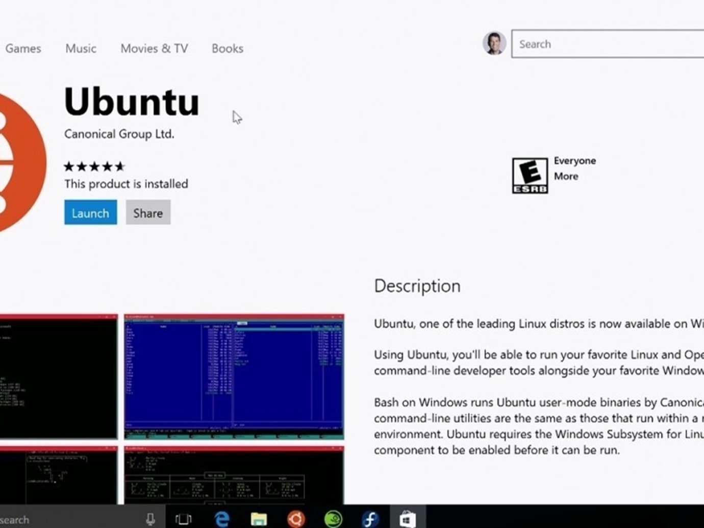
Task: Click the Description heading
Action: pyautogui.click(x=417, y=286)
